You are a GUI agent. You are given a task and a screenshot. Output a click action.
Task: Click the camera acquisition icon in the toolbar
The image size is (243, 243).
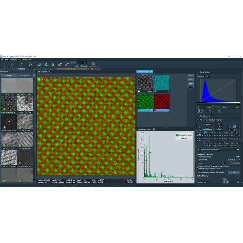coord(4,64)
